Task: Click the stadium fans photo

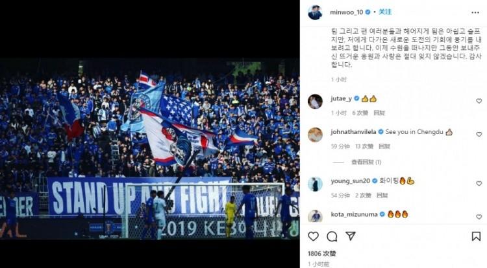Action: click(x=150, y=148)
